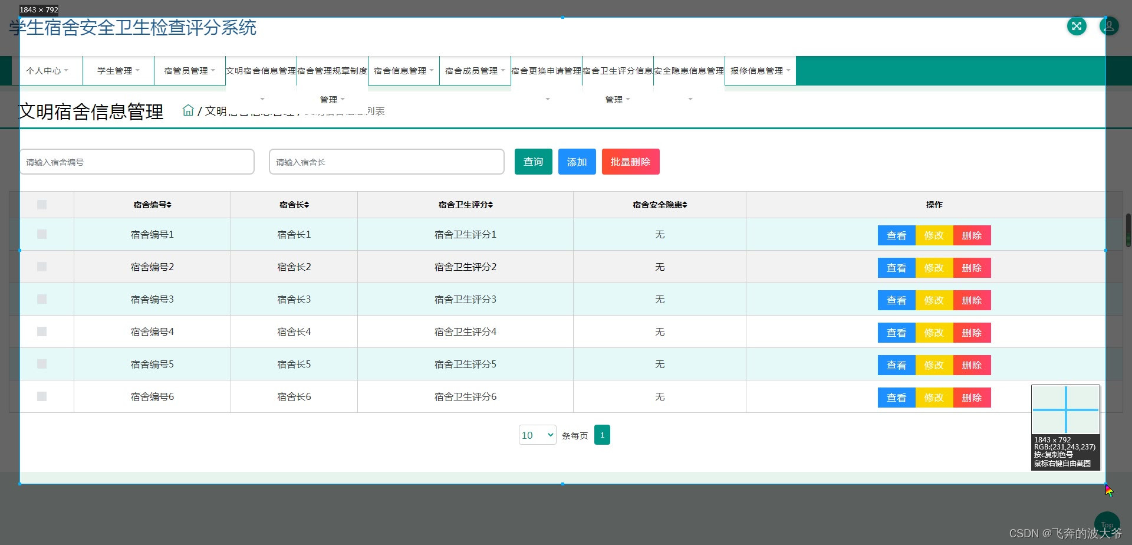
Task: Toggle the select-all checkbox in table header
Action: 42,205
